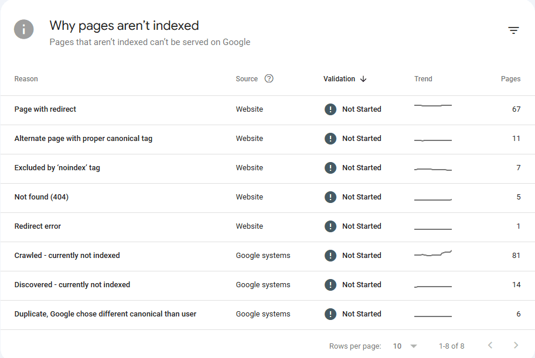
Task: Open the 'Page with redirect' reason
Action: tap(45, 109)
